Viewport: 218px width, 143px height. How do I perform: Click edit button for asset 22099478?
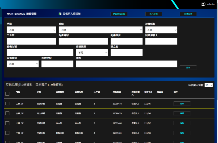coord(182,104)
